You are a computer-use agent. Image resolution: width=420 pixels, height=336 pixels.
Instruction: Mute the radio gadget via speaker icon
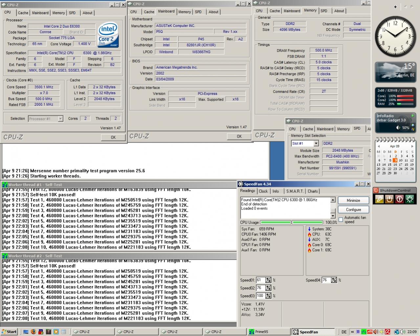[x=398, y=128]
